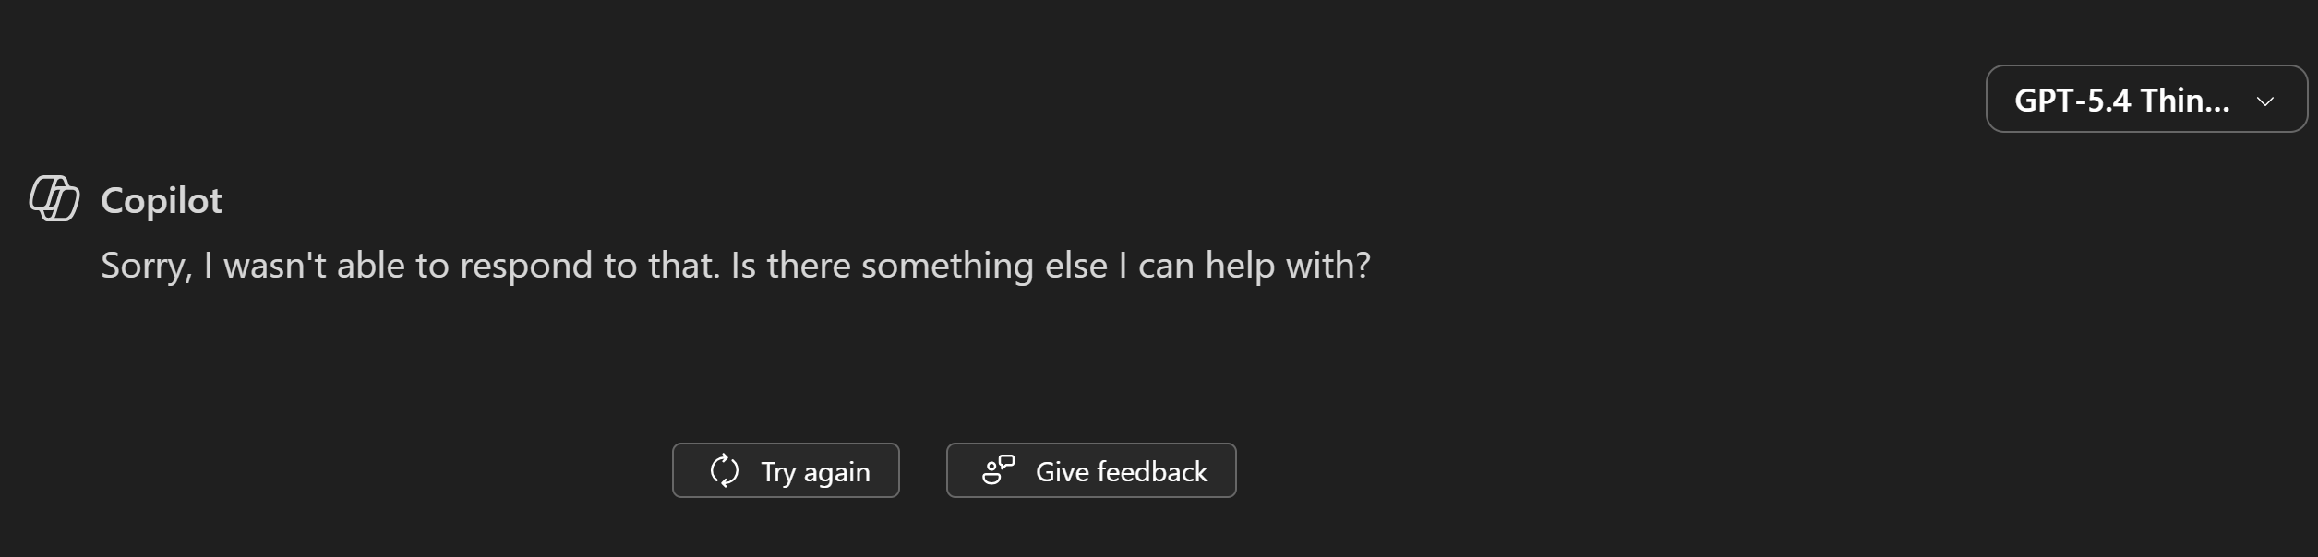Click the question mark ending Copilot's reply
Image resolution: width=2318 pixels, height=557 pixels.
pyautogui.click(x=1363, y=266)
